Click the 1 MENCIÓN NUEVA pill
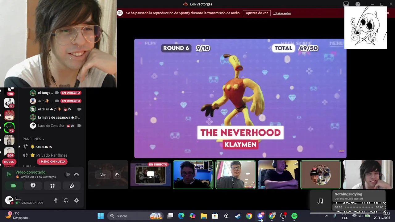The image size is (395, 222). (x=52, y=162)
